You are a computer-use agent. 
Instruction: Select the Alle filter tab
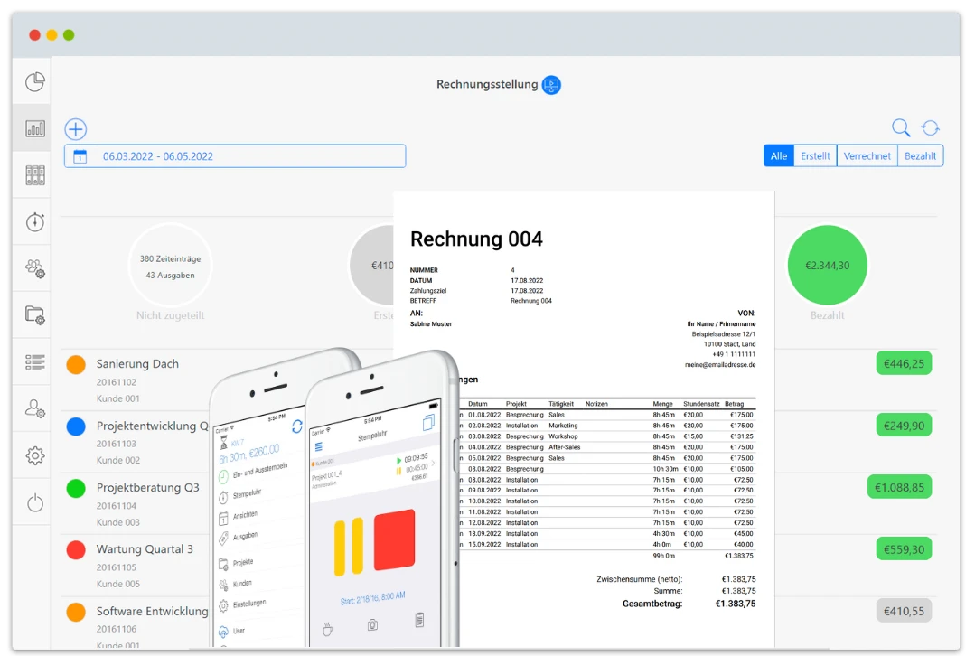(x=778, y=156)
